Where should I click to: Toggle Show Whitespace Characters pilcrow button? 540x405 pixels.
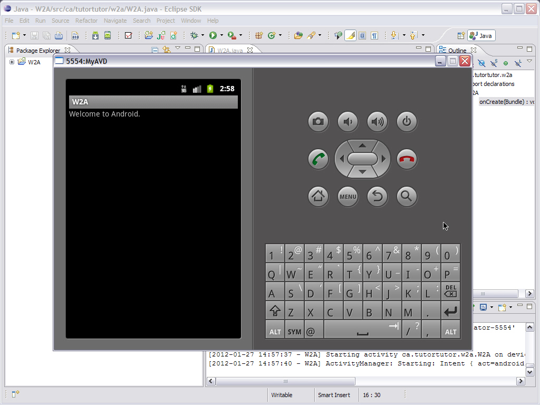point(374,35)
